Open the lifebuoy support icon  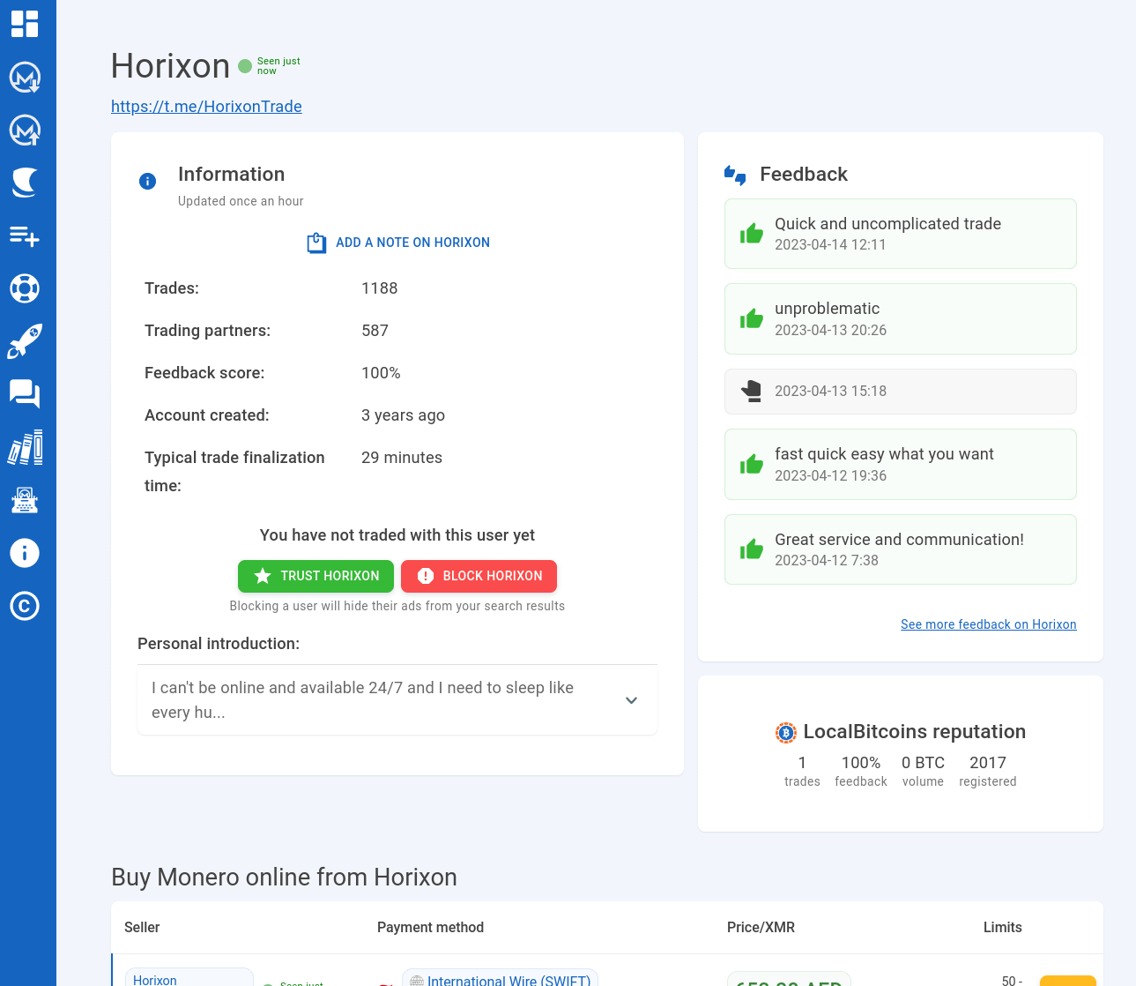click(x=25, y=288)
